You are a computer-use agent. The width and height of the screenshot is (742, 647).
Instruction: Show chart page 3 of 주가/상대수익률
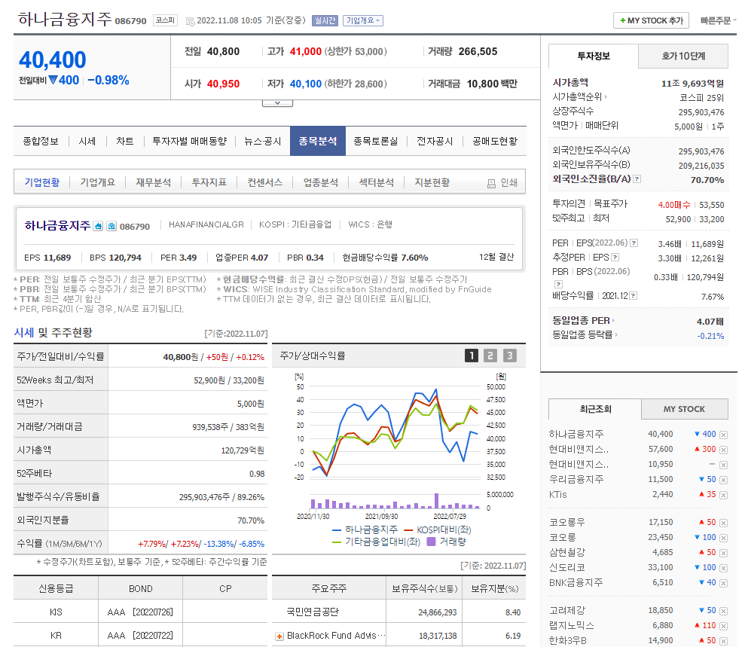pos(510,356)
